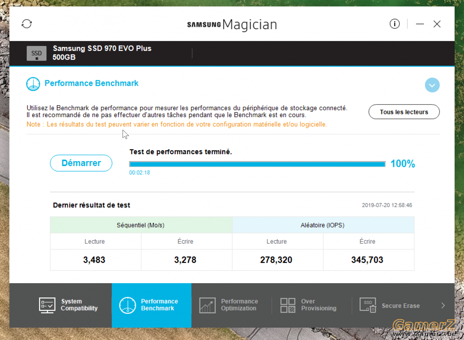Click the random read value 278,320

[276, 260]
